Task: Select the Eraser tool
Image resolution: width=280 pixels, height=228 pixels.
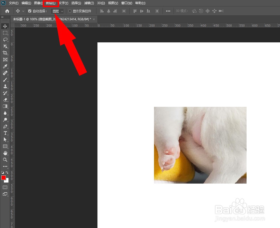Action: point(5,100)
